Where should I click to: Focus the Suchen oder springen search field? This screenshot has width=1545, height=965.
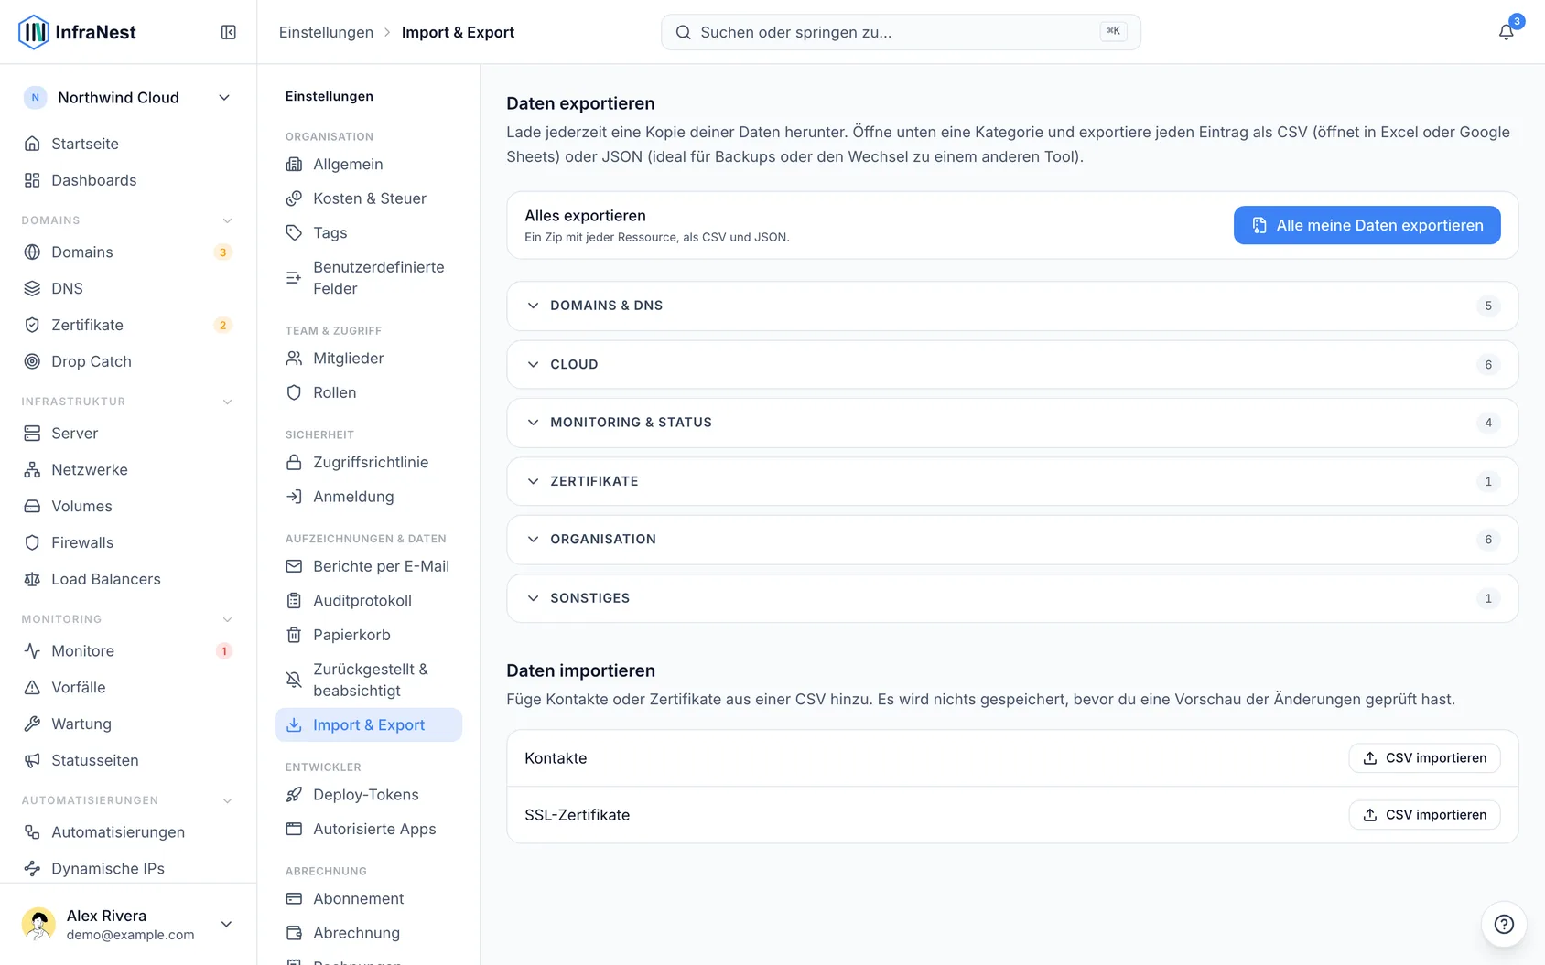point(901,32)
